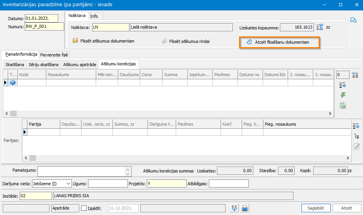Screen dimensions: 363x215
Task: Click the Pamatojums text area
Action: pyautogui.click(x=82, y=171)
